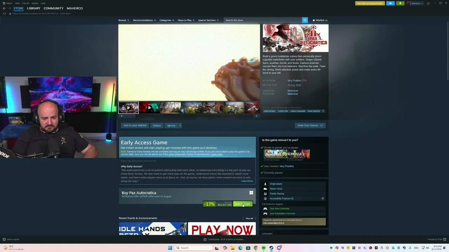Select the second video thumbnail
This screenshot has width=449, height=252.
point(149,107)
